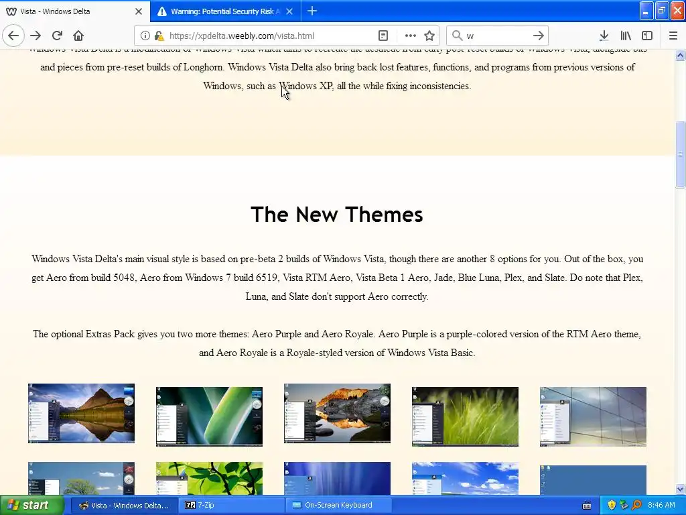Click The New Themes heading
This screenshot has height=515, width=686.
tap(337, 215)
